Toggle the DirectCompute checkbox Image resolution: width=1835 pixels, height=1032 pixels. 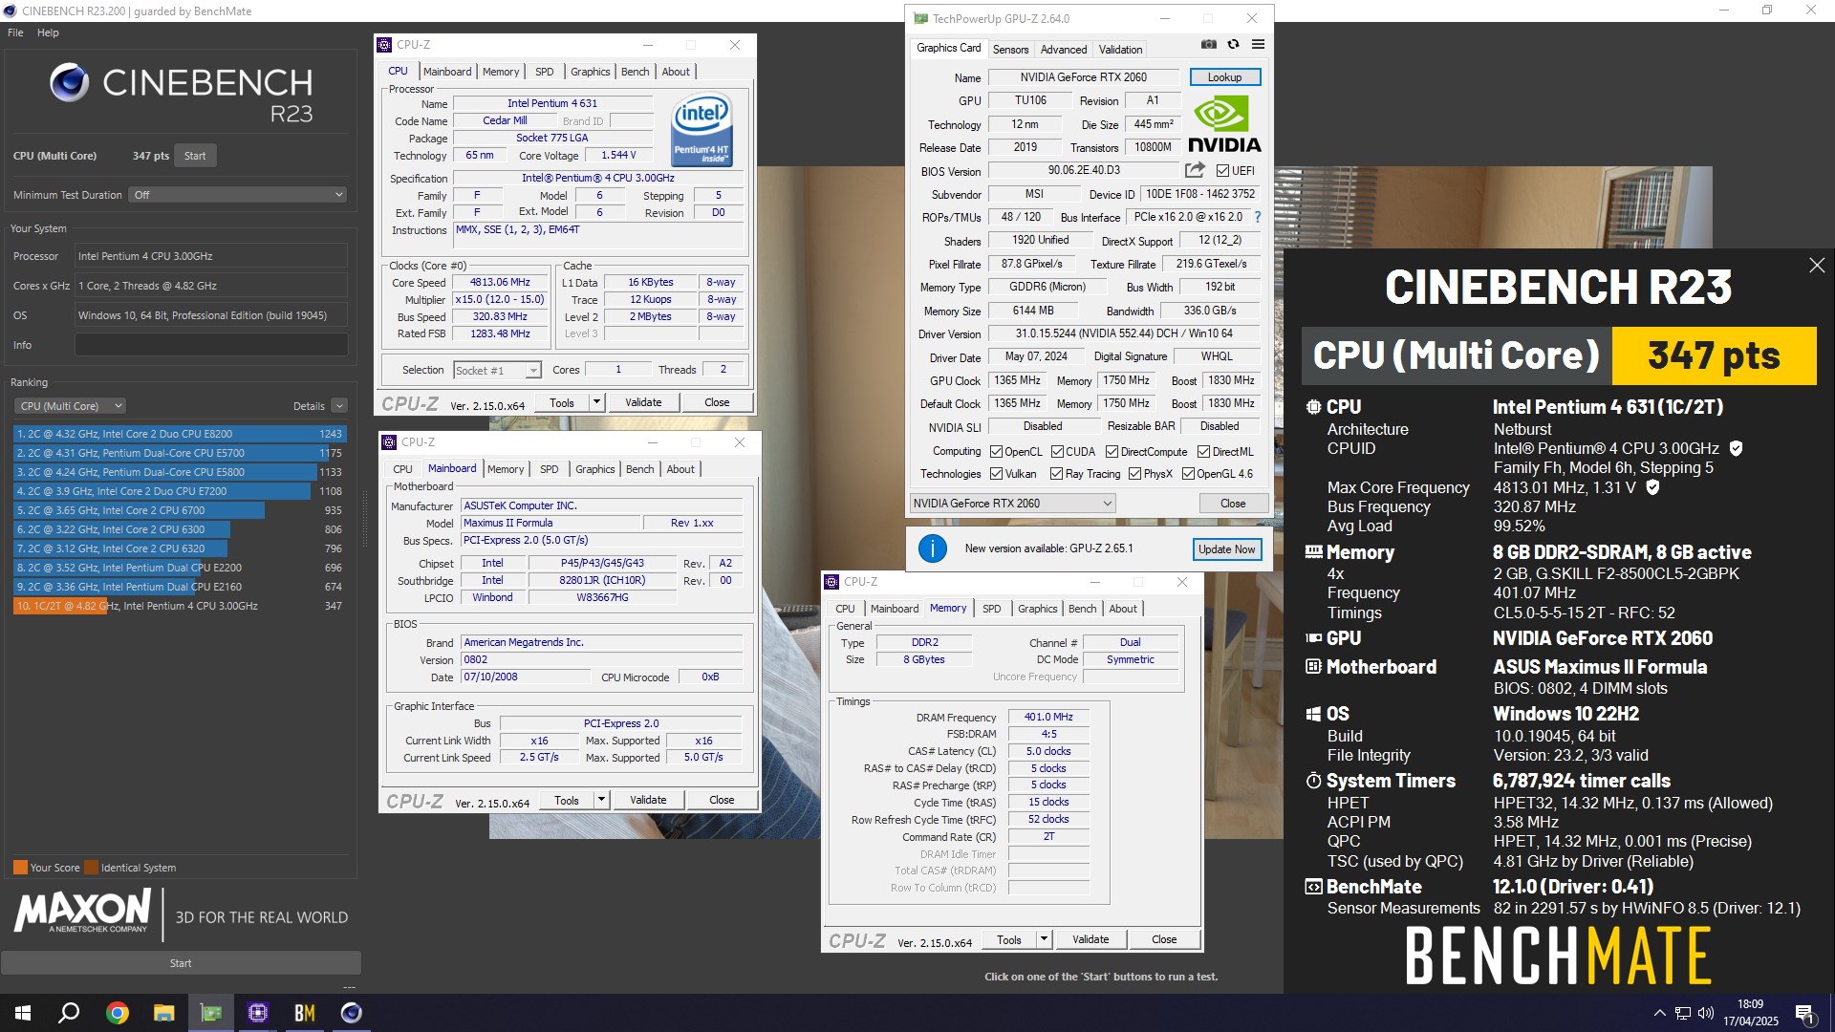[x=1112, y=452]
